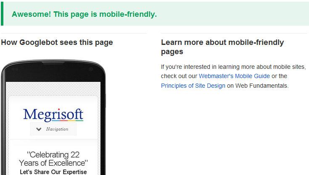Screen dimensions: 309x175
Task: Click the Megrisoft logo in preview
Action: click(53, 115)
